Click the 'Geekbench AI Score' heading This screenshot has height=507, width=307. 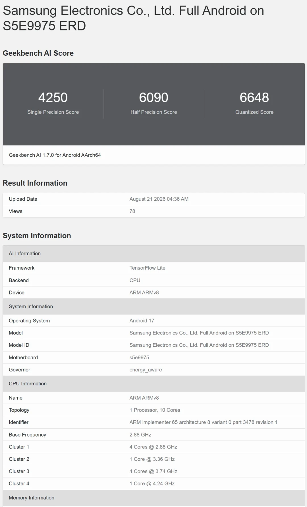click(x=38, y=53)
